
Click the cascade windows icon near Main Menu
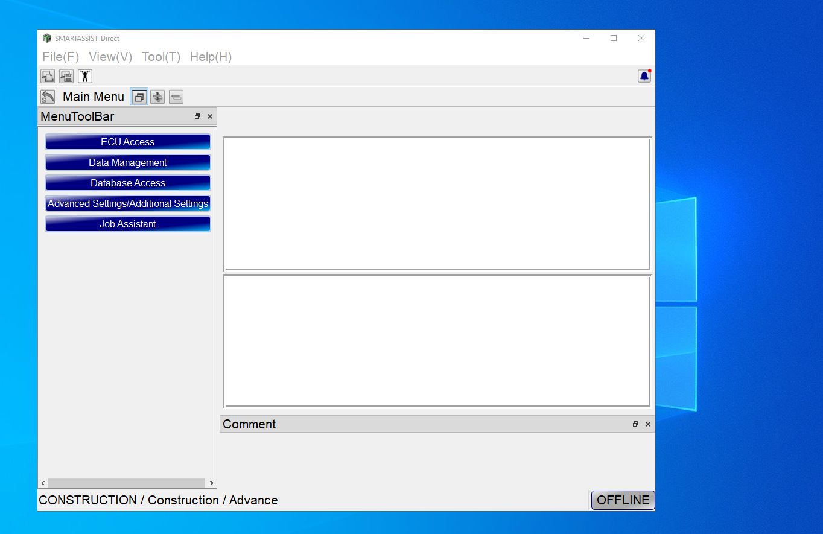(139, 97)
